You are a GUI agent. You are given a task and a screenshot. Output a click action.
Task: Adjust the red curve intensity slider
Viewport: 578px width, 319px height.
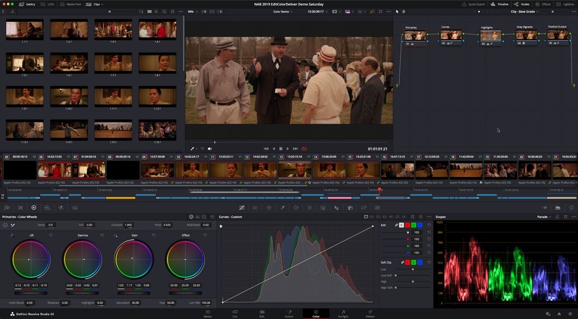click(395, 240)
